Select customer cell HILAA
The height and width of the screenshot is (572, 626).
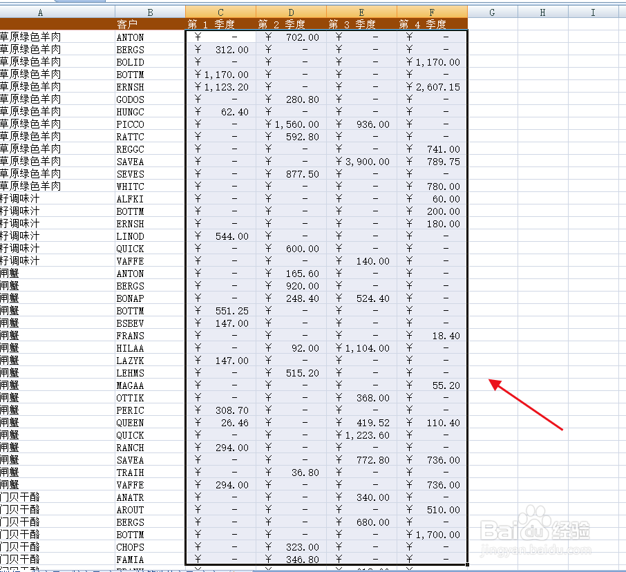[x=150, y=348]
